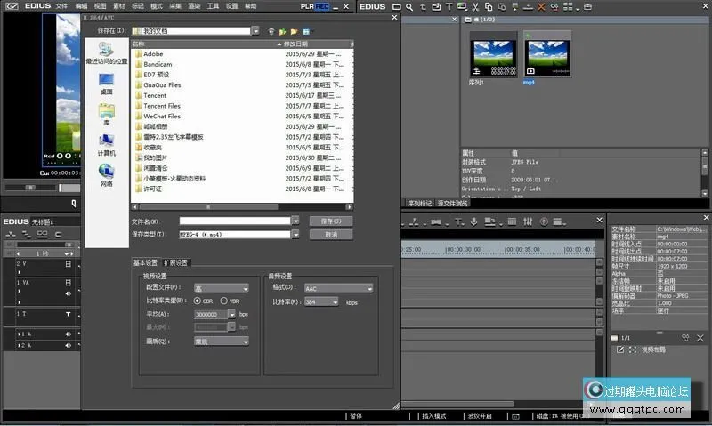Click the Network (网络) location shortcut

click(x=106, y=175)
